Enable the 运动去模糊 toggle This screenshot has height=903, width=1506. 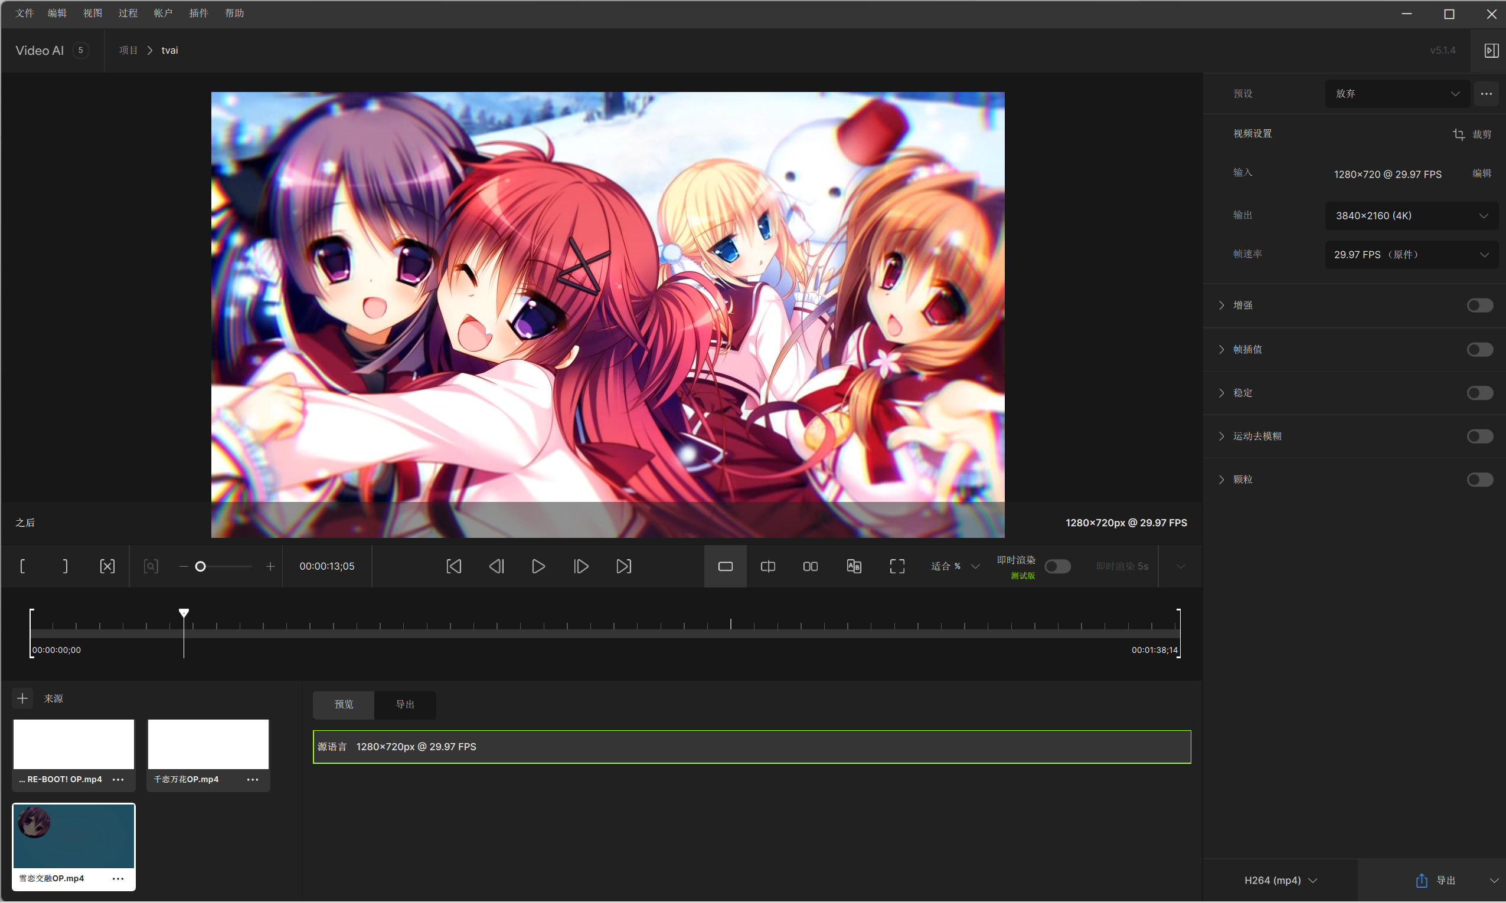coord(1480,436)
